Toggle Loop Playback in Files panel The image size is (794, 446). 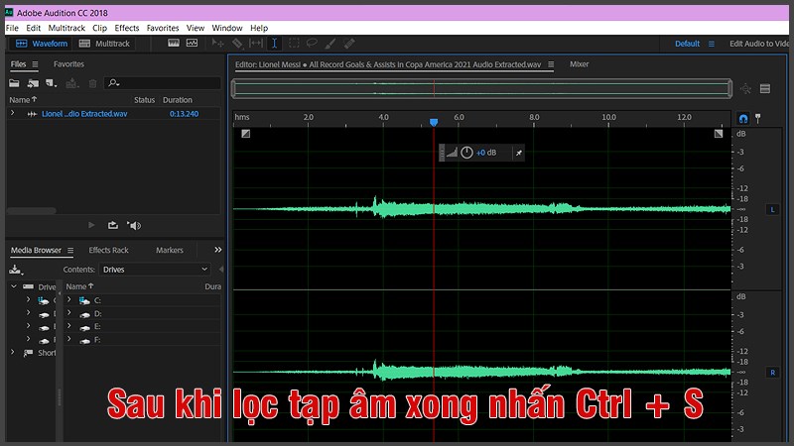click(x=113, y=225)
